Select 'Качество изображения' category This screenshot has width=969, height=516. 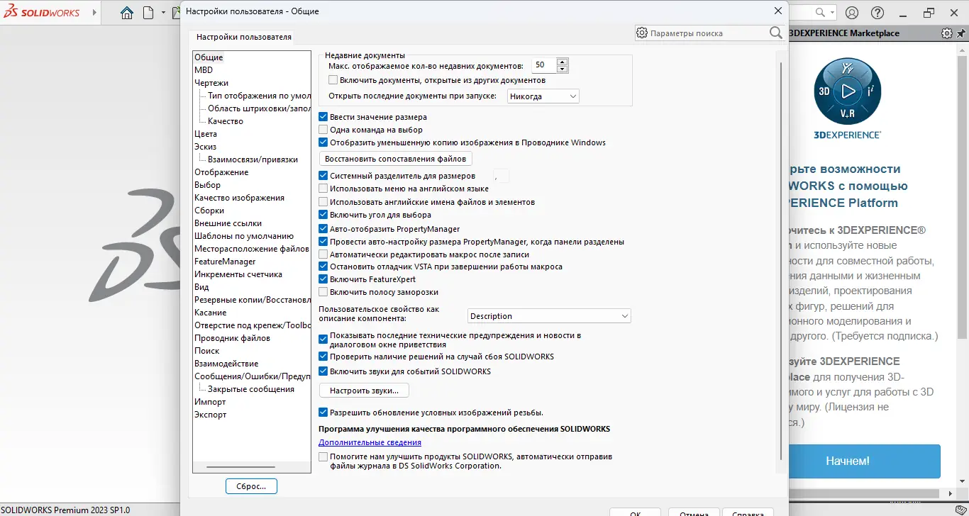pos(239,198)
